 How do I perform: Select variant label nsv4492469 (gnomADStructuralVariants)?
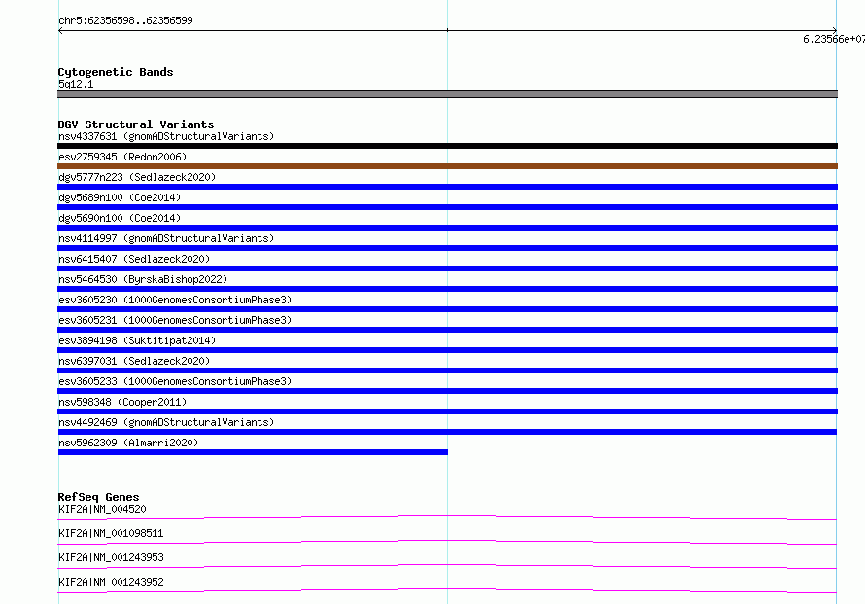[x=166, y=422]
